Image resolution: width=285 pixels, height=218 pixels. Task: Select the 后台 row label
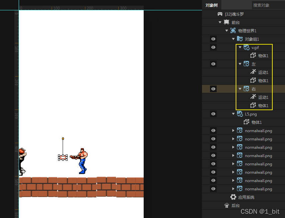(x=236, y=205)
